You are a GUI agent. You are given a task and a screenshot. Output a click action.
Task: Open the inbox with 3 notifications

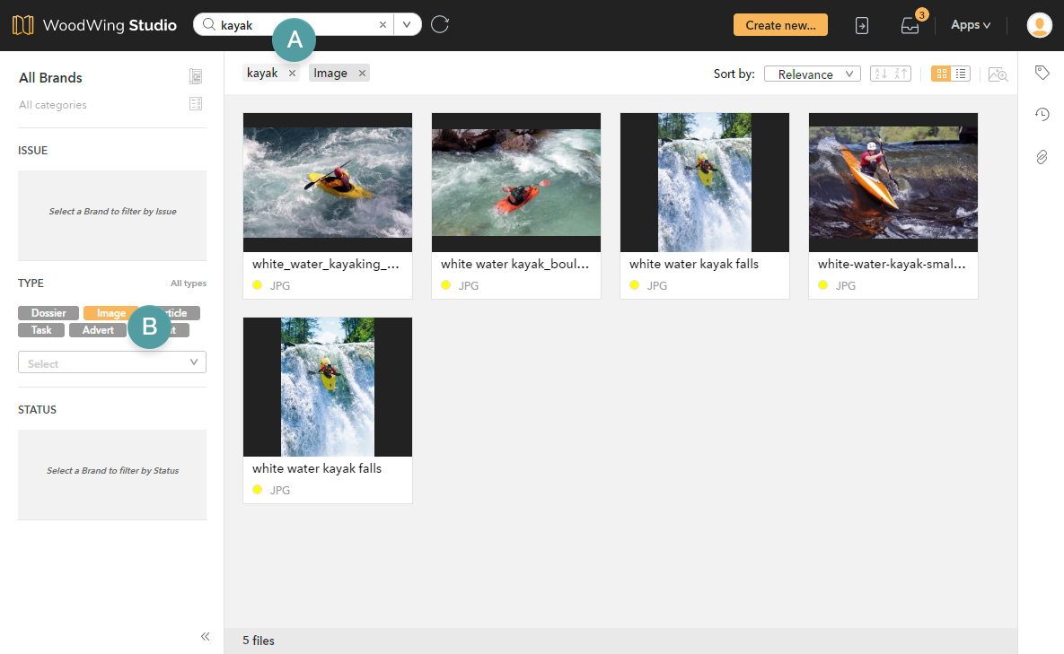pyautogui.click(x=910, y=26)
